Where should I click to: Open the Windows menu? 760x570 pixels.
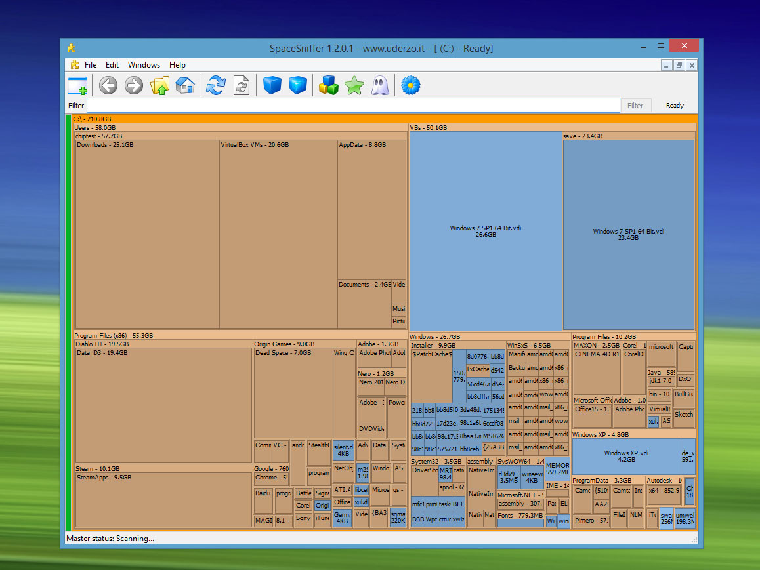pyautogui.click(x=144, y=65)
